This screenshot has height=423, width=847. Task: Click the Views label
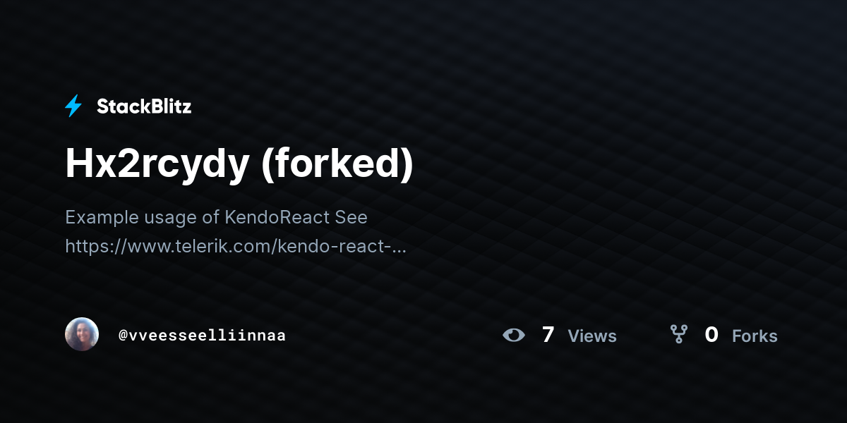(x=592, y=336)
